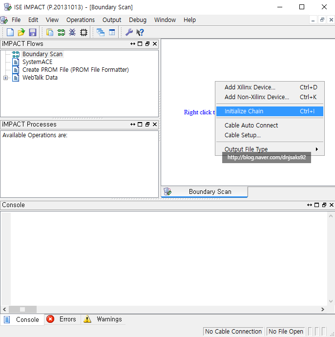Select Cable Auto Connect menu entry
The width and height of the screenshot is (335, 337).
click(x=270, y=126)
